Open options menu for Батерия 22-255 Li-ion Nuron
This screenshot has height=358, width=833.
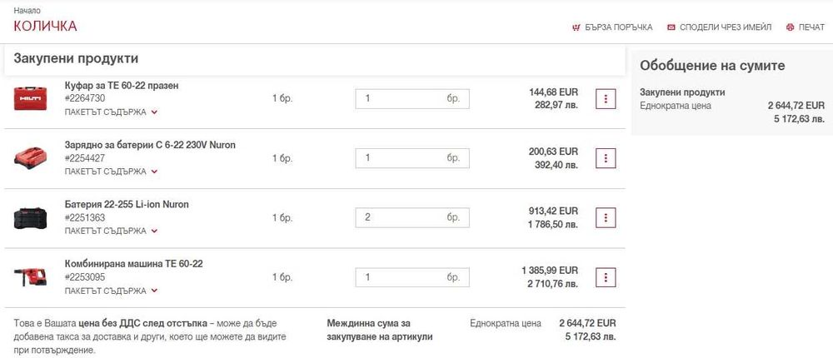pyautogui.click(x=606, y=218)
